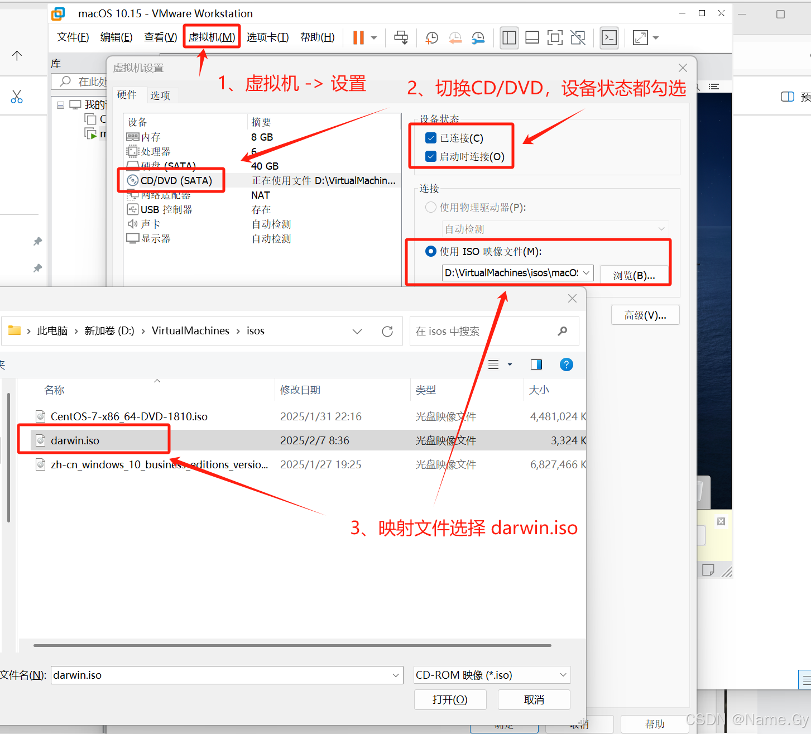Select the darwin.iso file
Screen dimensions: 811x734
coord(75,441)
